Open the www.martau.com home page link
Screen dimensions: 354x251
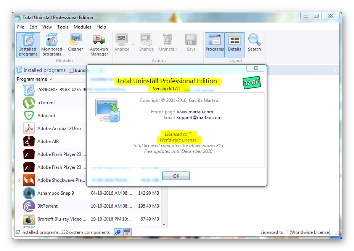(195, 112)
